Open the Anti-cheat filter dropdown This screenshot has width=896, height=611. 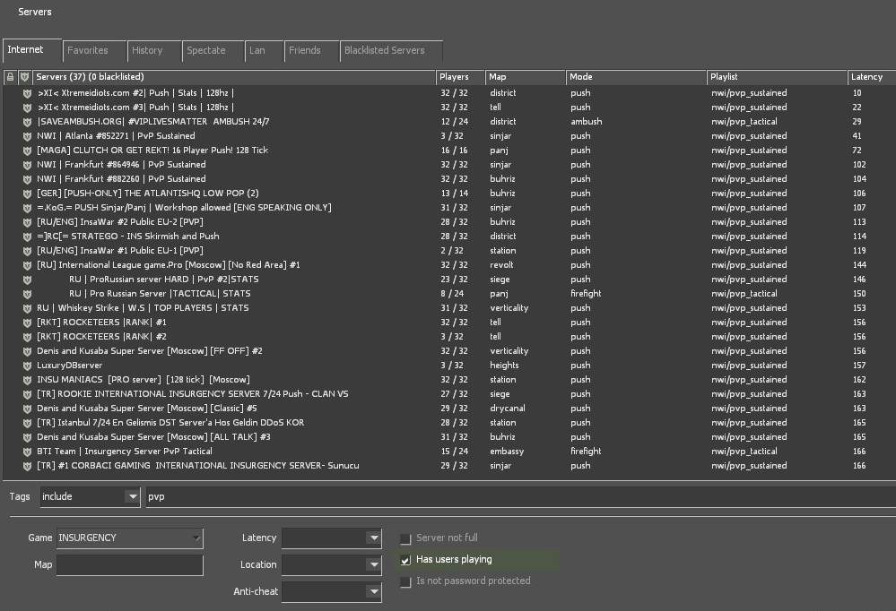332,591
